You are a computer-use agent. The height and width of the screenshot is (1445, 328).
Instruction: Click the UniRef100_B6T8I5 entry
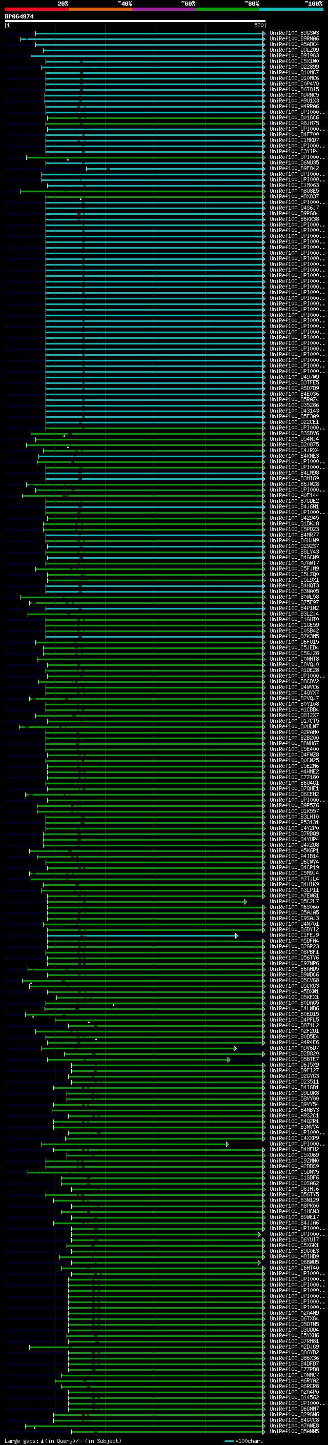(294, 89)
